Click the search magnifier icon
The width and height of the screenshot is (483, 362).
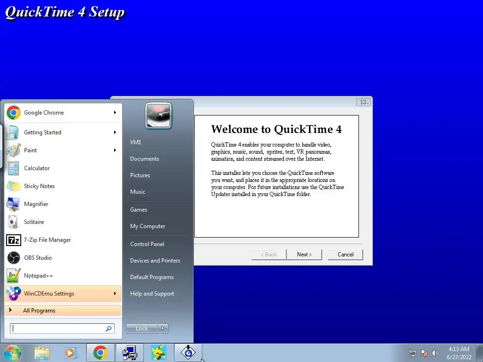[109, 329]
